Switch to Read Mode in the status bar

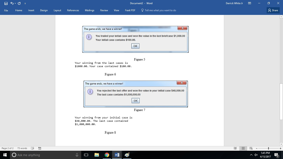point(235,148)
